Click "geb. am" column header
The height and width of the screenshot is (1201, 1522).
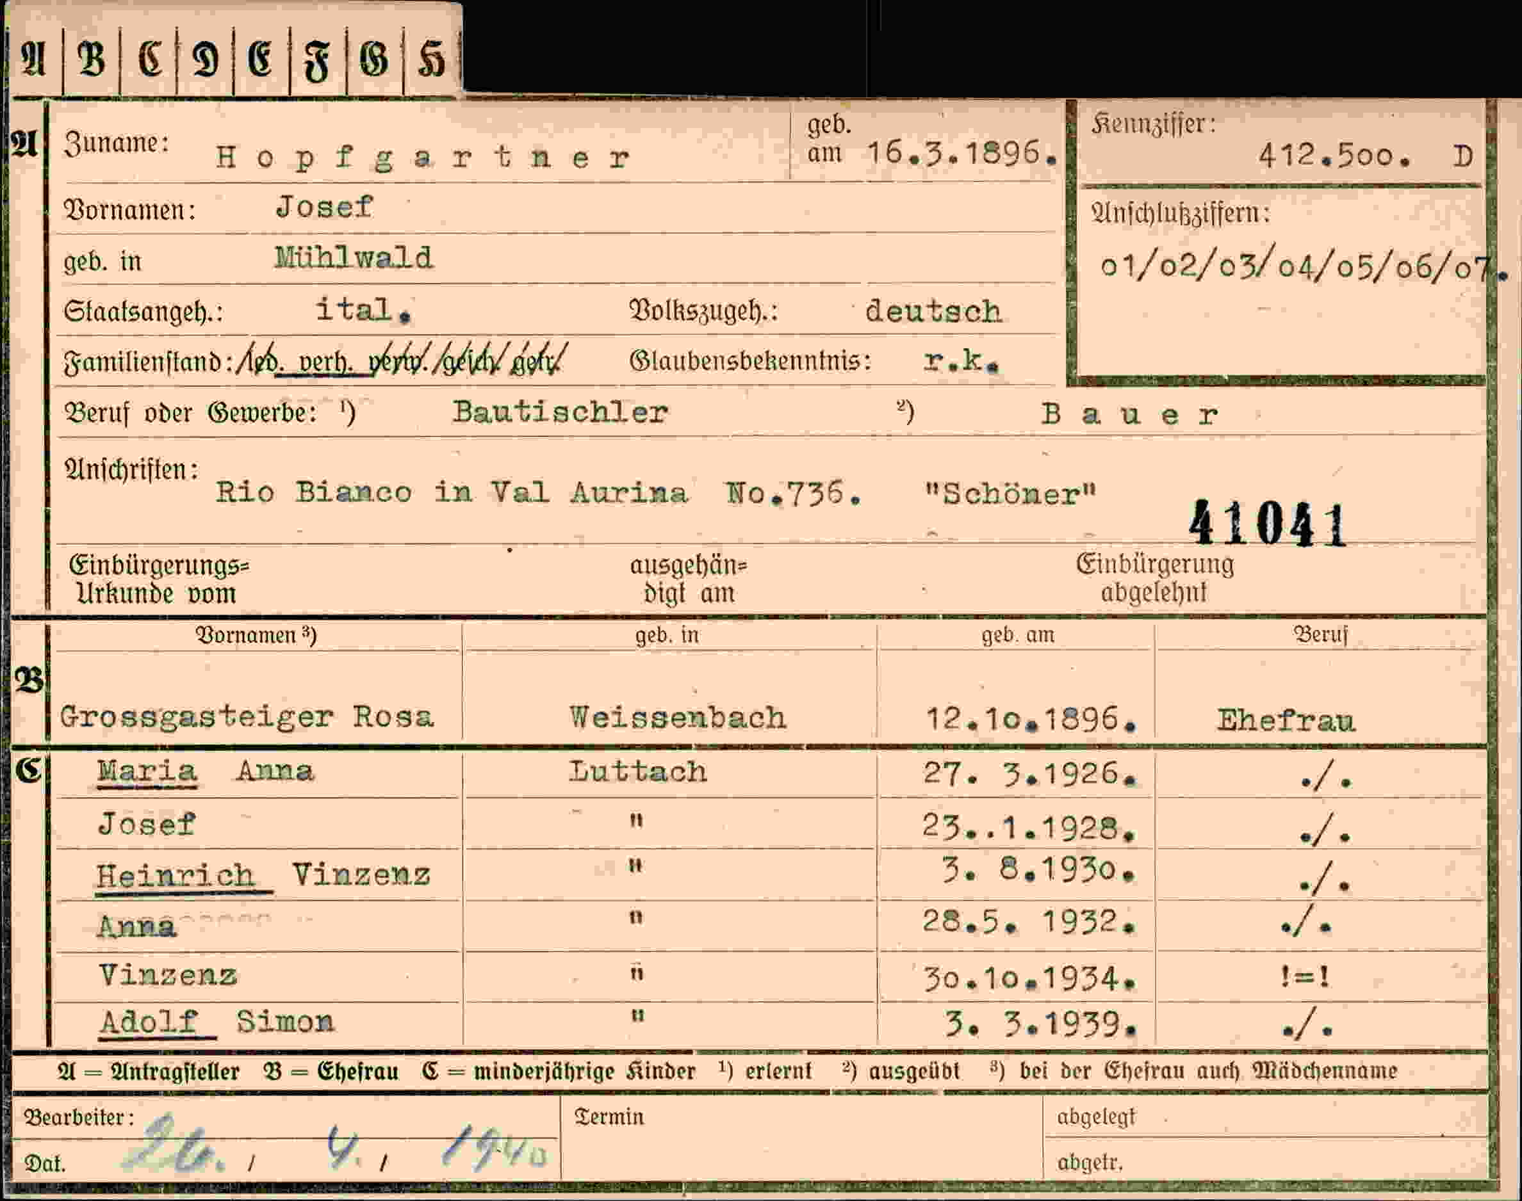(1018, 636)
